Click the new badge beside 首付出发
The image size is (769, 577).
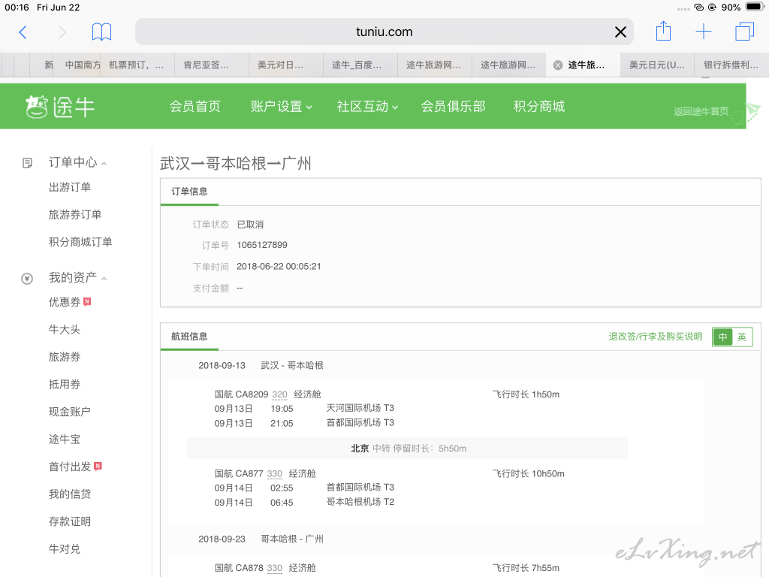[x=98, y=466]
